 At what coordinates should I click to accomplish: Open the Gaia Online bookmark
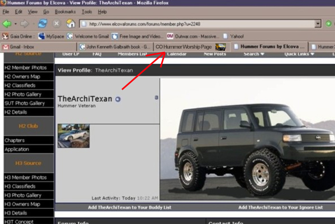click(x=19, y=36)
